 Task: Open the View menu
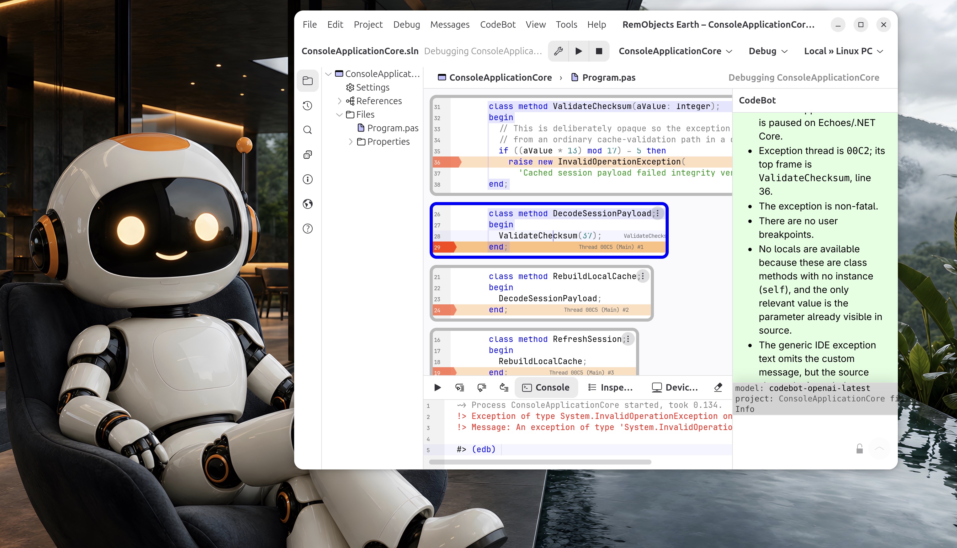pos(536,24)
